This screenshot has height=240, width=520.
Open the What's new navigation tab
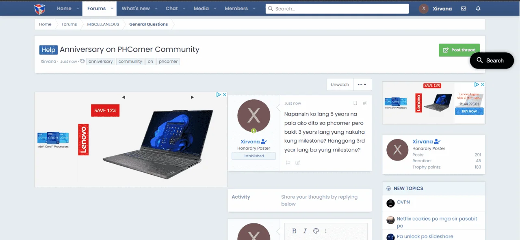coord(136,9)
